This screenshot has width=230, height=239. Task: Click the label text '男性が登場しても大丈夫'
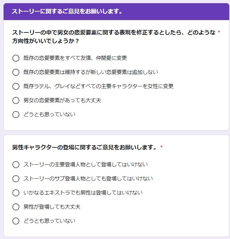(52, 207)
